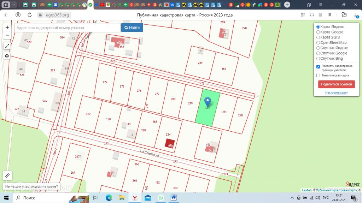Open Публичная кадастровая карта attribution link
This screenshot has height=203, width=362.
pos(337,190)
